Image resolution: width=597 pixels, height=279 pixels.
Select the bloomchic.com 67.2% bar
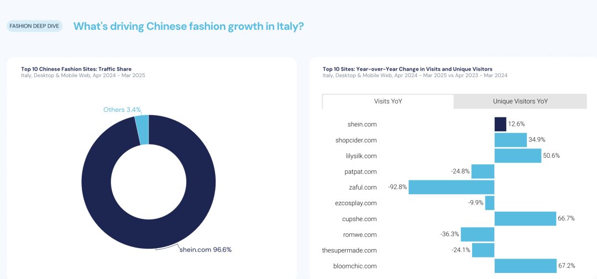click(526, 266)
